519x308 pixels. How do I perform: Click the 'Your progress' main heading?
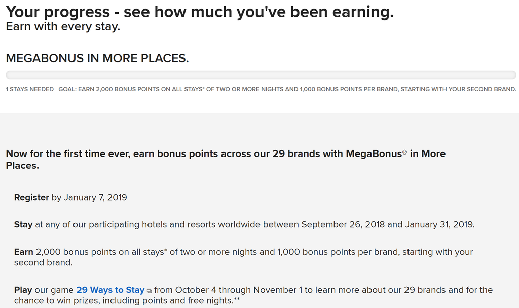point(200,12)
